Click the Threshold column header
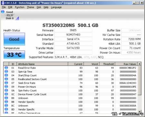The width and height of the screenshot is (145, 117). click(107, 64)
